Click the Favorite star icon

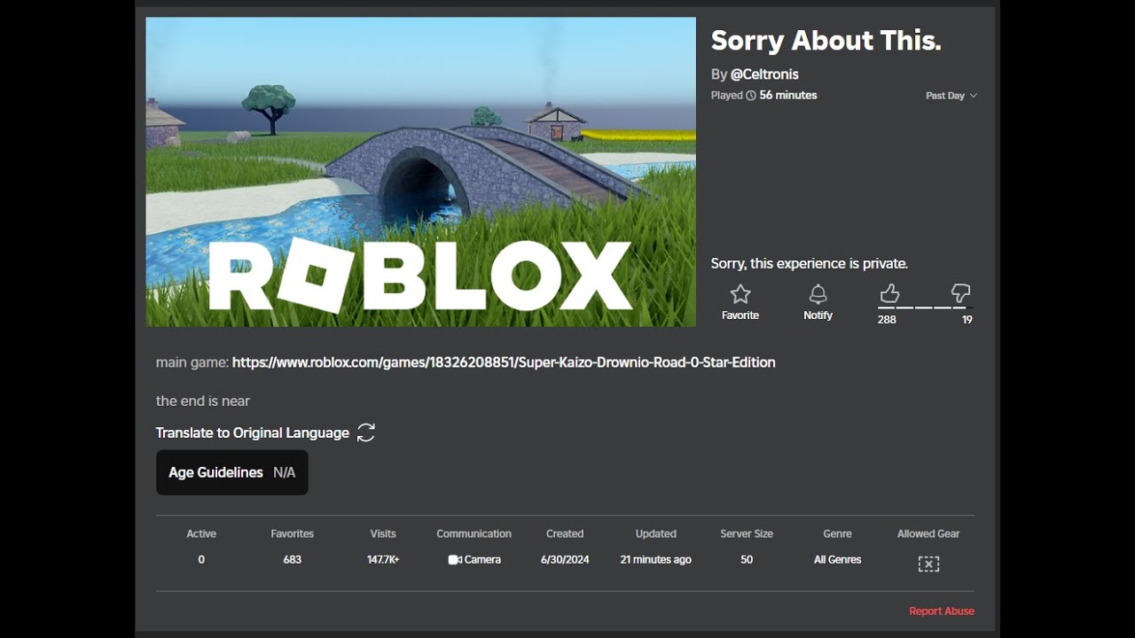pos(740,294)
